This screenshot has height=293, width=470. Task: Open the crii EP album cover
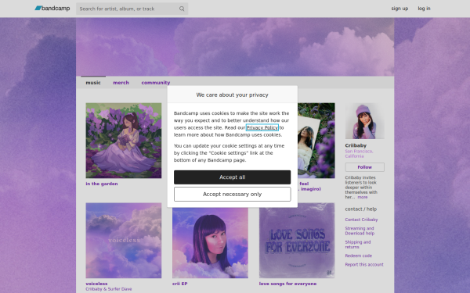click(210, 243)
